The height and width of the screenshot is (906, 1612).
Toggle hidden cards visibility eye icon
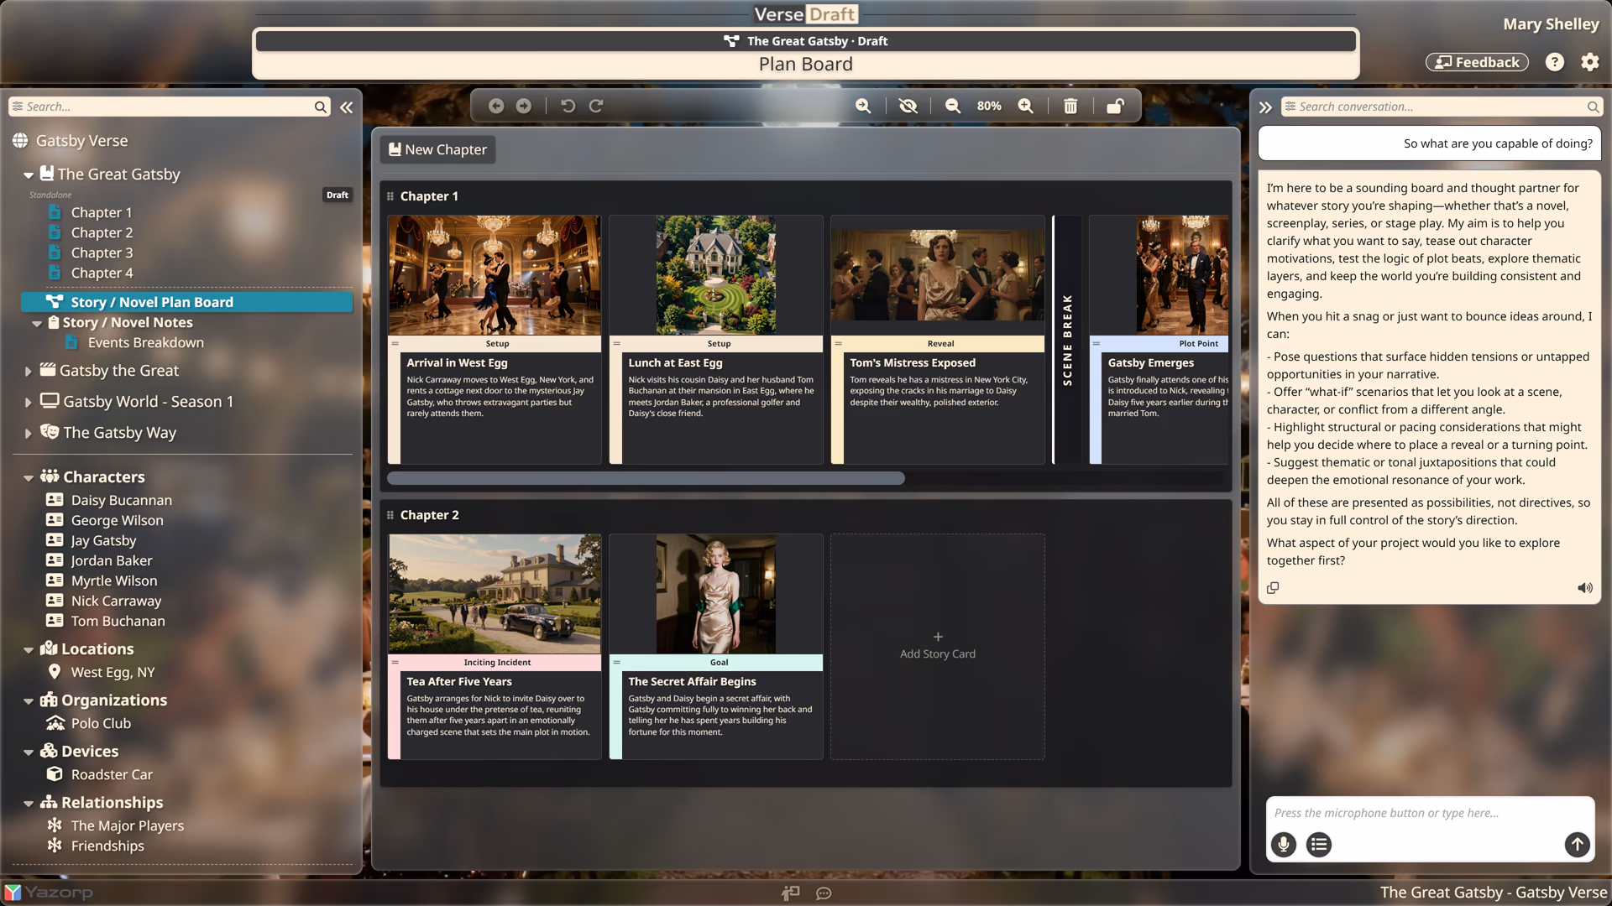click(908, 106)
